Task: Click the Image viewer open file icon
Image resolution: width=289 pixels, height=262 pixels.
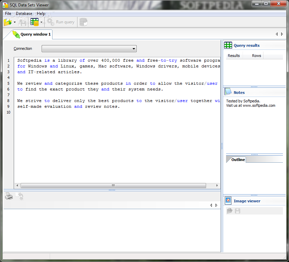Action: [230, 211]
